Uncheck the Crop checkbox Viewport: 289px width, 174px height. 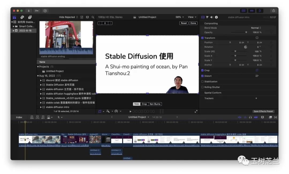pyautogui.click(x=202, y=70)
